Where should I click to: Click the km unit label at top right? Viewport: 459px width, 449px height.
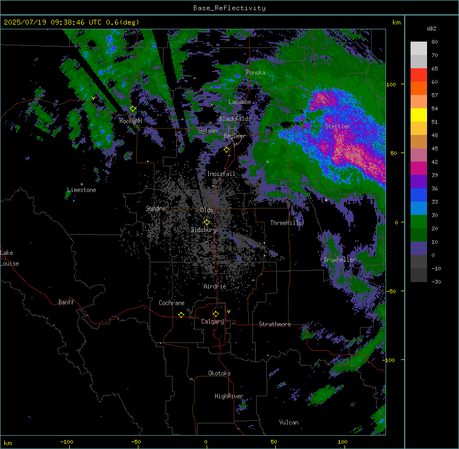[397, 22]
